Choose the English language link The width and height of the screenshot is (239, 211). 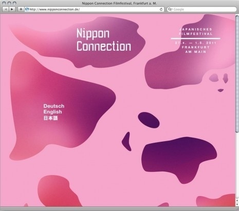[x=52, y=112]
